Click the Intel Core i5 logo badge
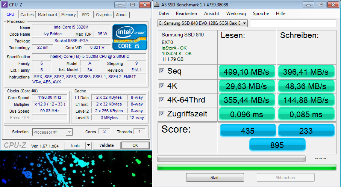This screenshot has height=187, width=341. click(130, 37)
